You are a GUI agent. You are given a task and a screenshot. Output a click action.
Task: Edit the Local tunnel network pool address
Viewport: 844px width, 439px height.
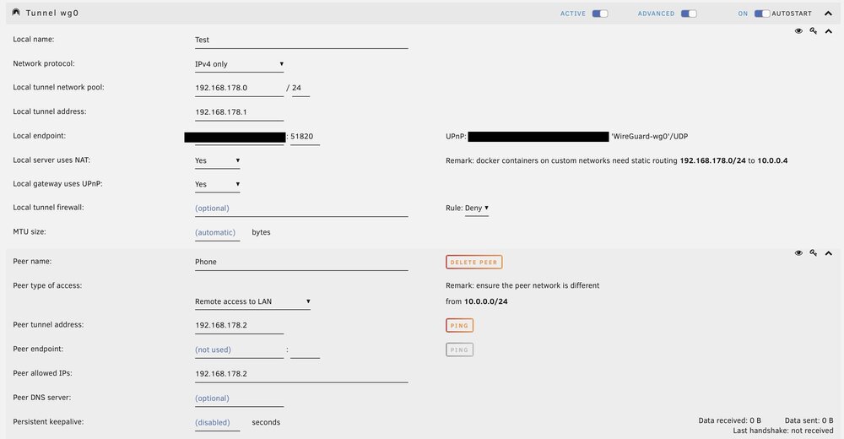pos(239,88)
